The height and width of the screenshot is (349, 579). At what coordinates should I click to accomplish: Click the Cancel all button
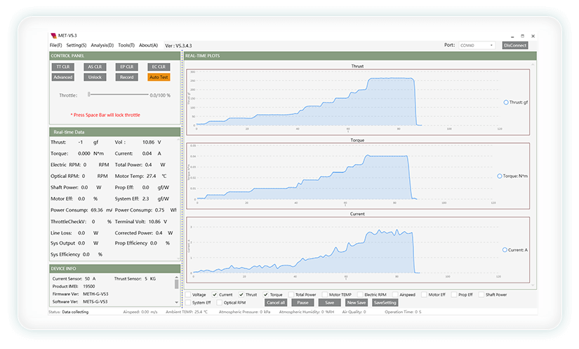click(x=276, y=303)
